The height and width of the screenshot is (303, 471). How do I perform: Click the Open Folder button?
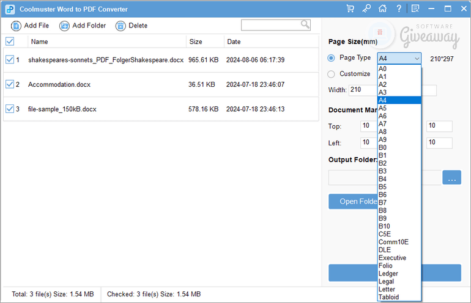coord(354,202)
